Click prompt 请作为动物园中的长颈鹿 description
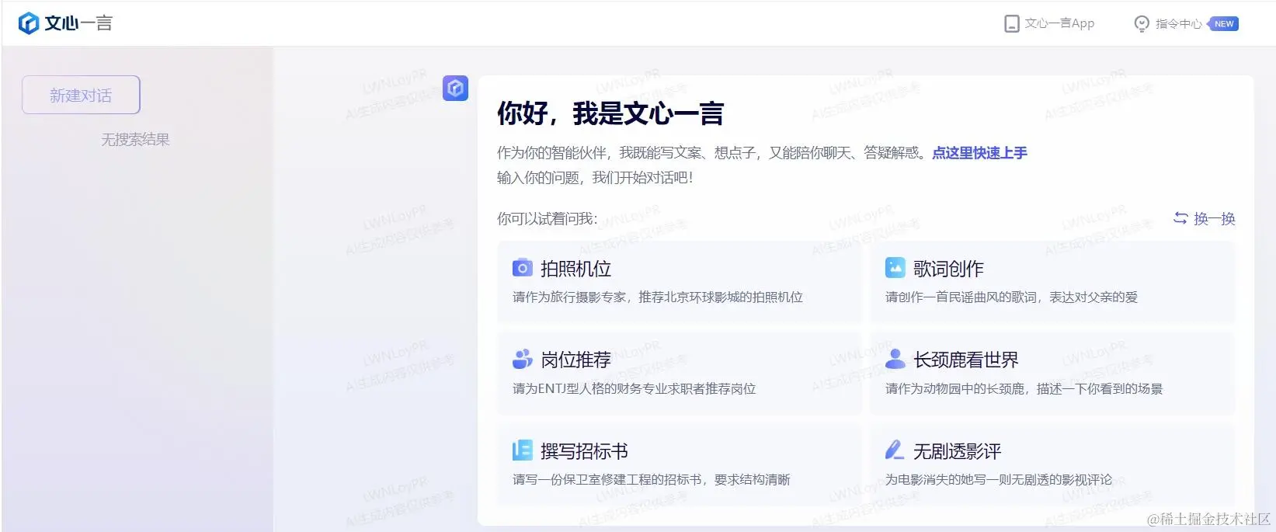 1024,389
